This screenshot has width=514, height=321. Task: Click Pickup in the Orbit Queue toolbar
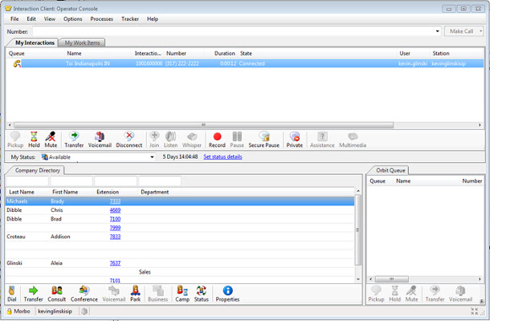(376, 294)
